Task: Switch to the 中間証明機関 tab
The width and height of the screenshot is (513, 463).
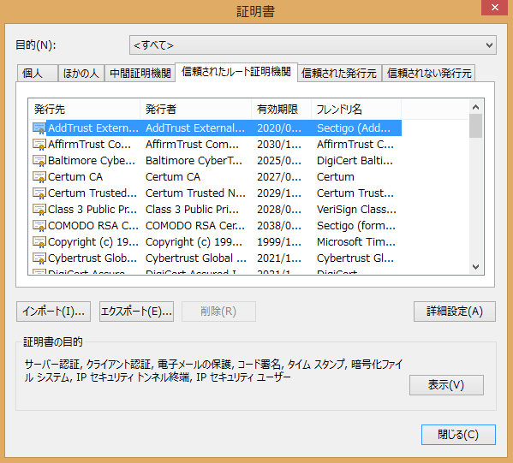Action: [x=140, y=74]
